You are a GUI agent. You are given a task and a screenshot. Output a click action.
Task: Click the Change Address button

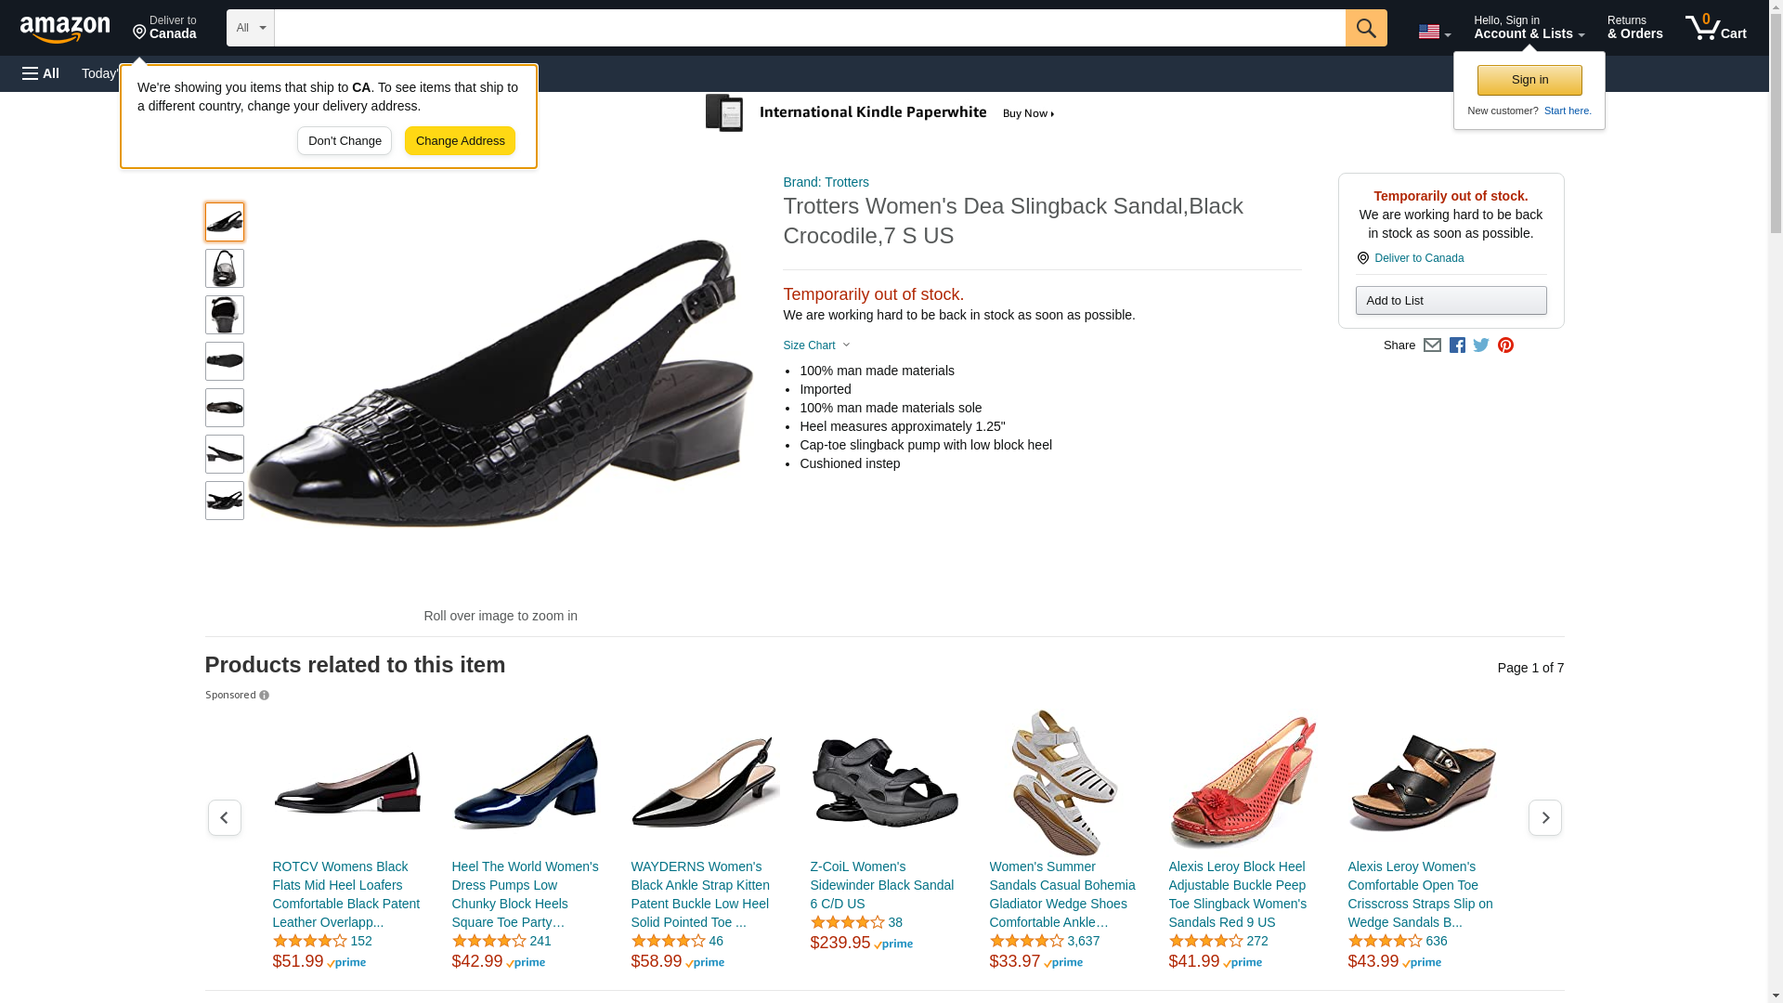[x=460, y=141]
